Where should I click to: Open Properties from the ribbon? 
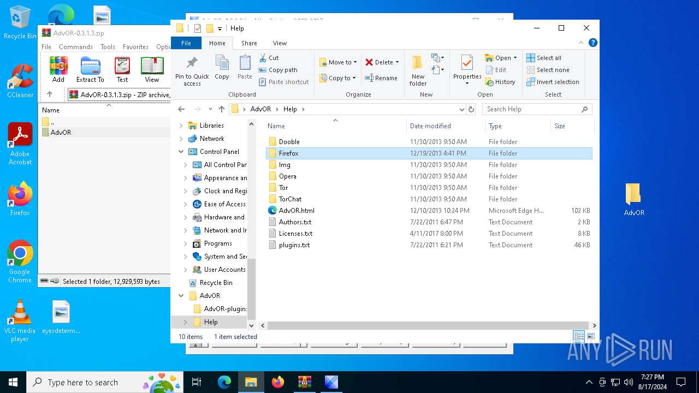point(467,70)
